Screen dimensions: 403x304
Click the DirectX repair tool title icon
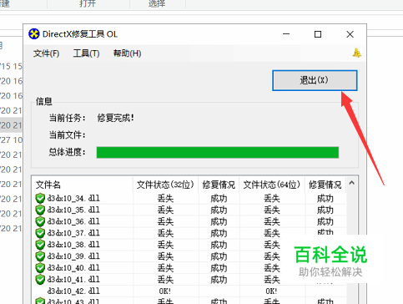34,34
